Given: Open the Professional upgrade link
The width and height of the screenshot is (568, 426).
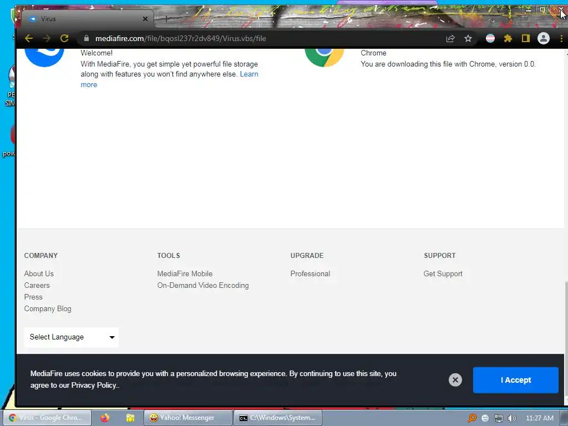Looking at the screenshot, I should [x=310, y=274].
